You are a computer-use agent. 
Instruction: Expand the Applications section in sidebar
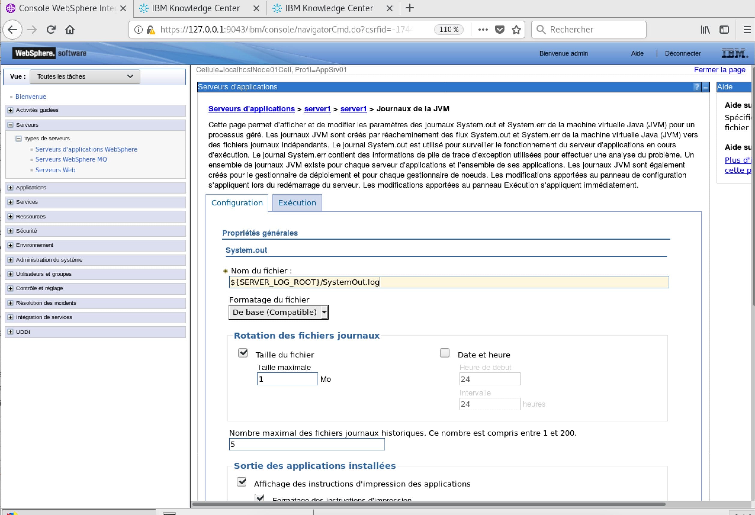click(x=10, y=188)
